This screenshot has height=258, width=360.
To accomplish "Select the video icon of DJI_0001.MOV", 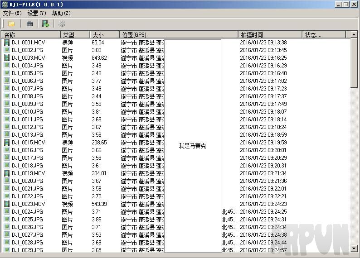I will pyautogui.click(x=7, y=43).
